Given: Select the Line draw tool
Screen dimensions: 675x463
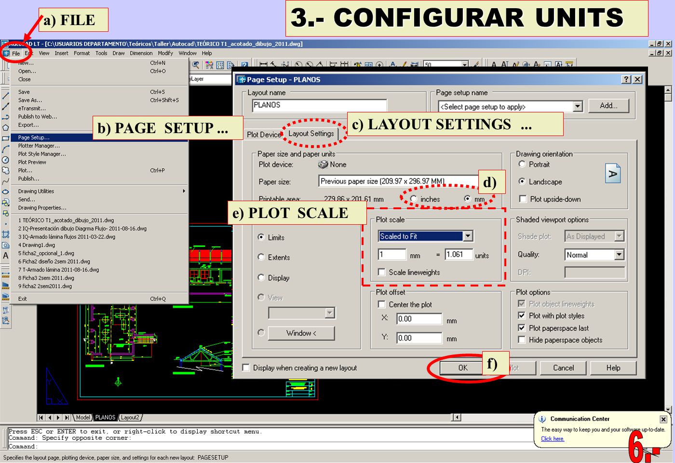Looking at the screenshot, I should [5, 96].
